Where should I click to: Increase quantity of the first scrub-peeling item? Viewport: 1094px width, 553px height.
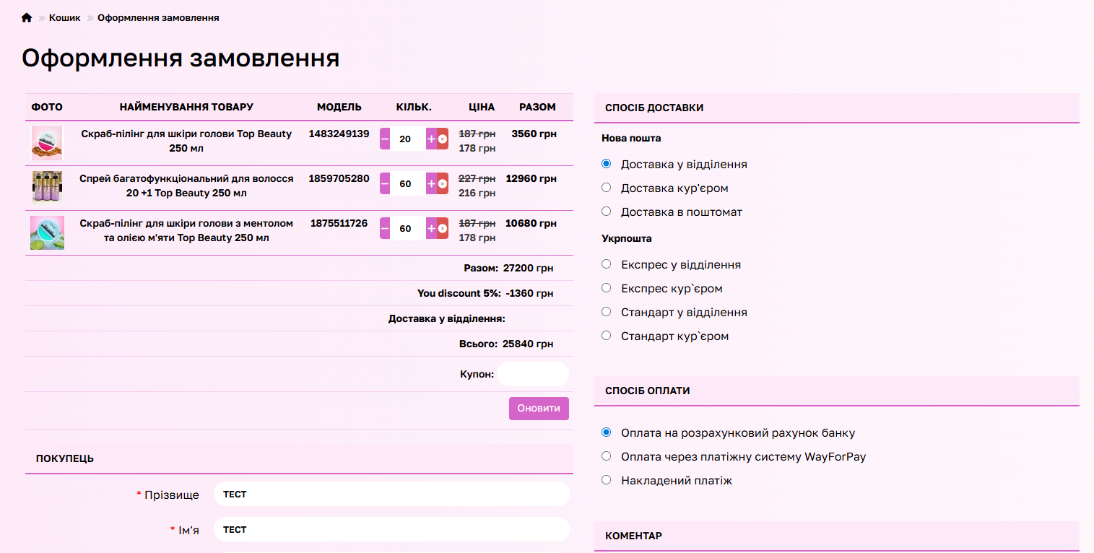(431, 139)
